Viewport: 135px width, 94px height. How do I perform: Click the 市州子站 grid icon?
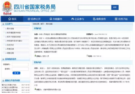point(116,19)
